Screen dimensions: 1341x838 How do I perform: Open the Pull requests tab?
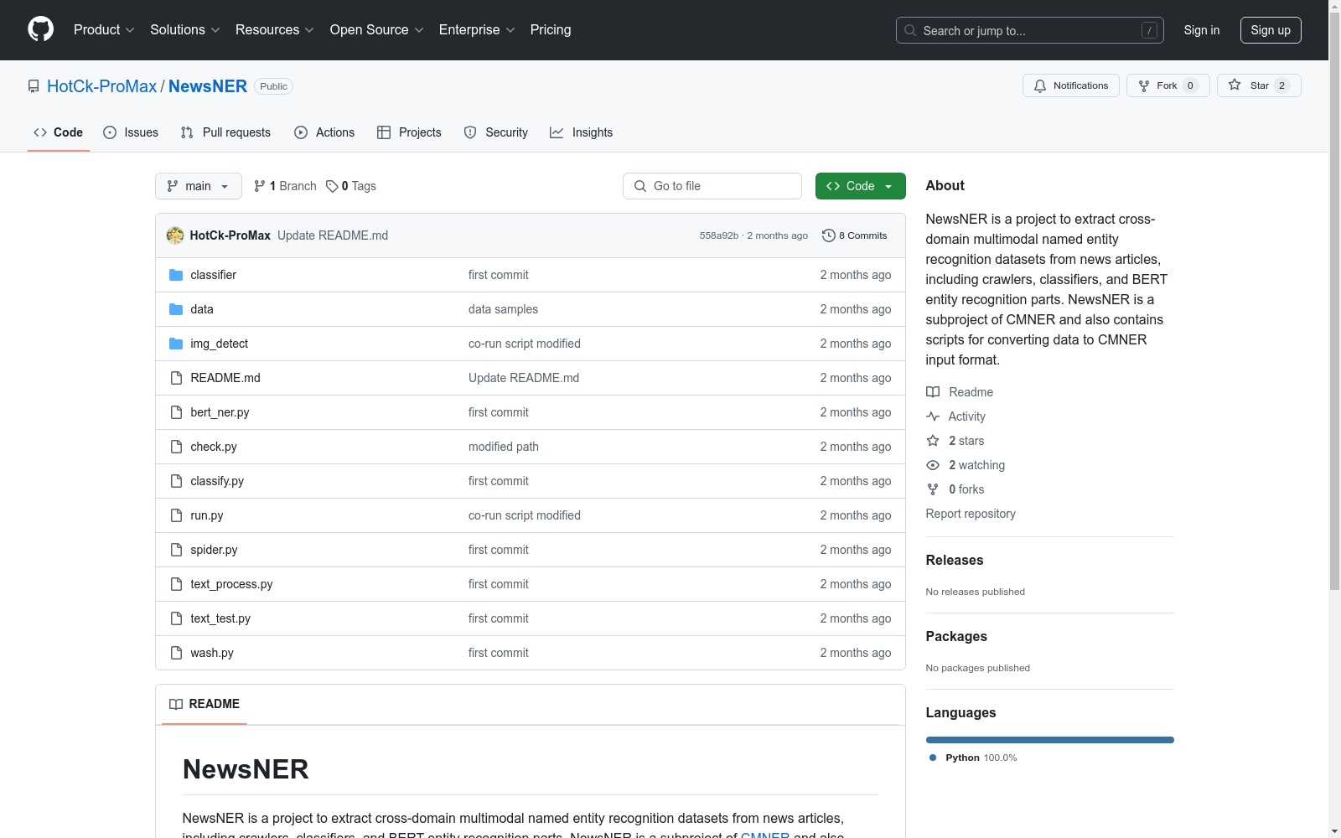click(x=225, y=132)
